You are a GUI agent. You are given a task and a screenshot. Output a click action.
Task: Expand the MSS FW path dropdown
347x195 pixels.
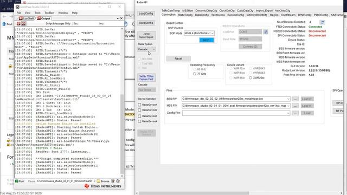point(288,106)
